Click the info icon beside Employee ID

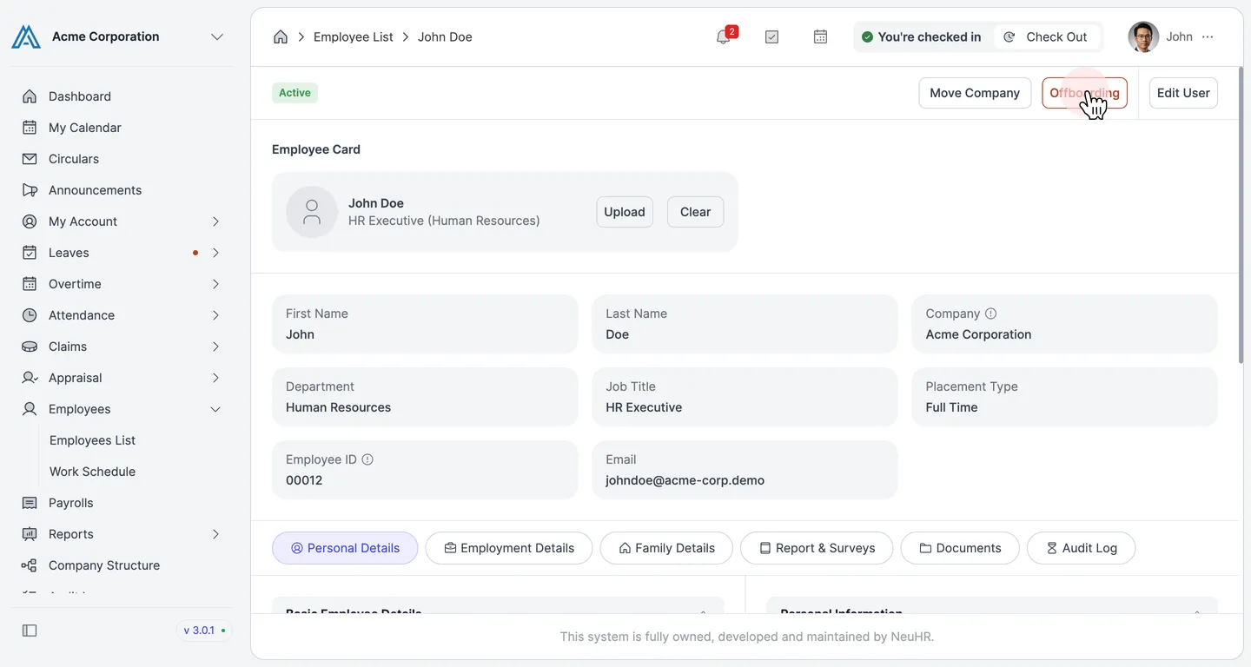pyautogui.click(x=367, y=459)
